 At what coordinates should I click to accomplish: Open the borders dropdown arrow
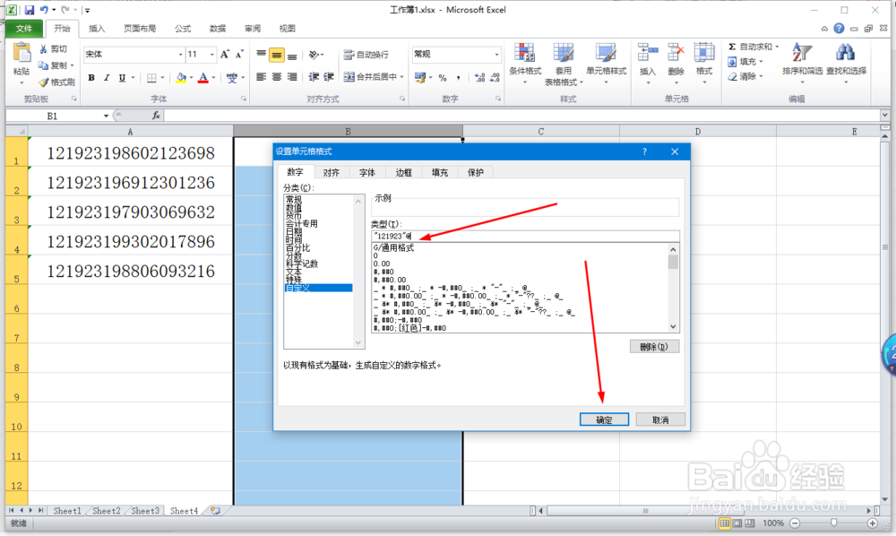(163, 78)
